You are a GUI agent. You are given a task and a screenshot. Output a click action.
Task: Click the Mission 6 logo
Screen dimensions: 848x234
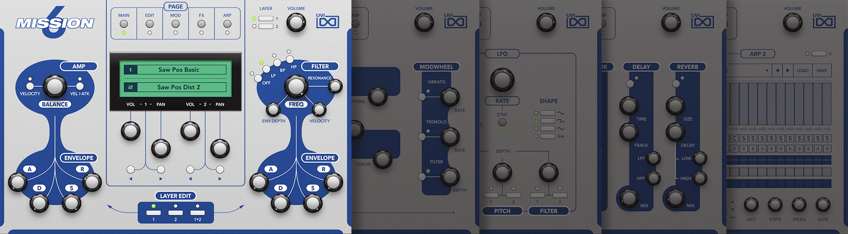click(55, 22)
